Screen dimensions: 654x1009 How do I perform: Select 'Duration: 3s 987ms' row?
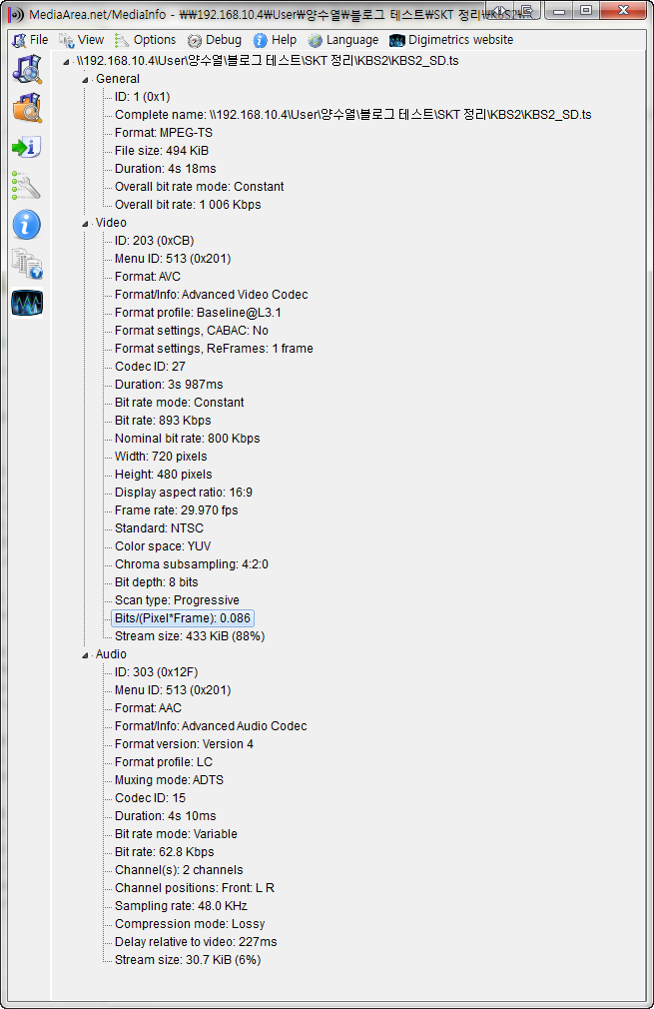169,385
